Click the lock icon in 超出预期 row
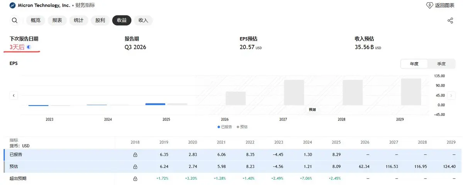This screenshot has width=463, height=185. [135, 178]
